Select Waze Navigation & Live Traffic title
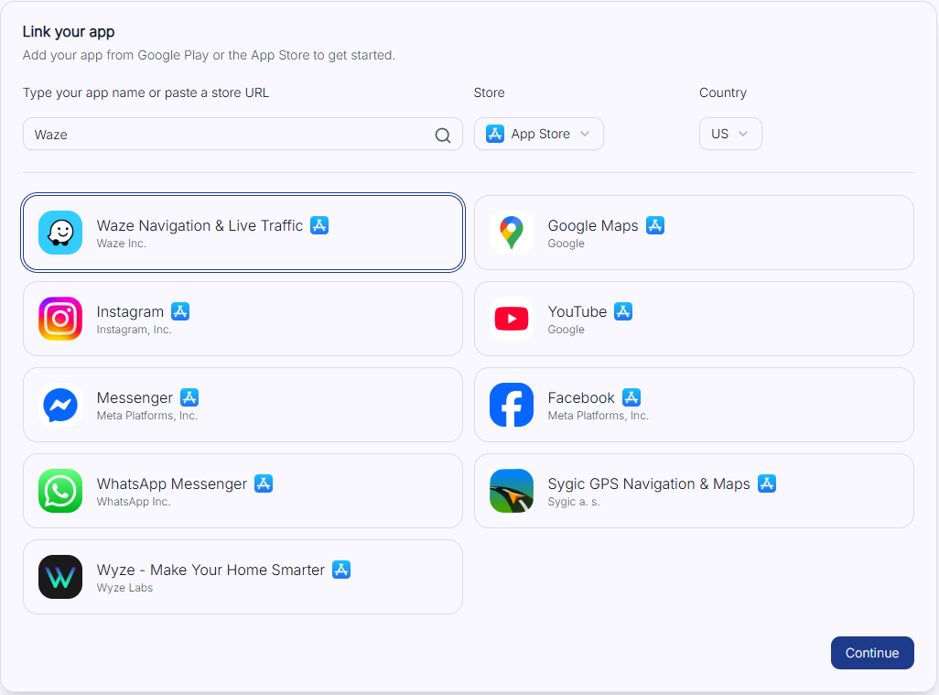 [200, 225]
